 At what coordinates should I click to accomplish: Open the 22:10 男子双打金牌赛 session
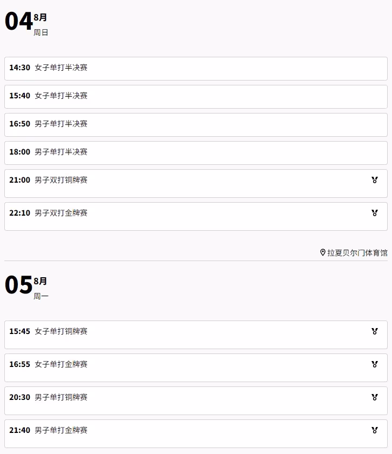click(x=196, y=217)
